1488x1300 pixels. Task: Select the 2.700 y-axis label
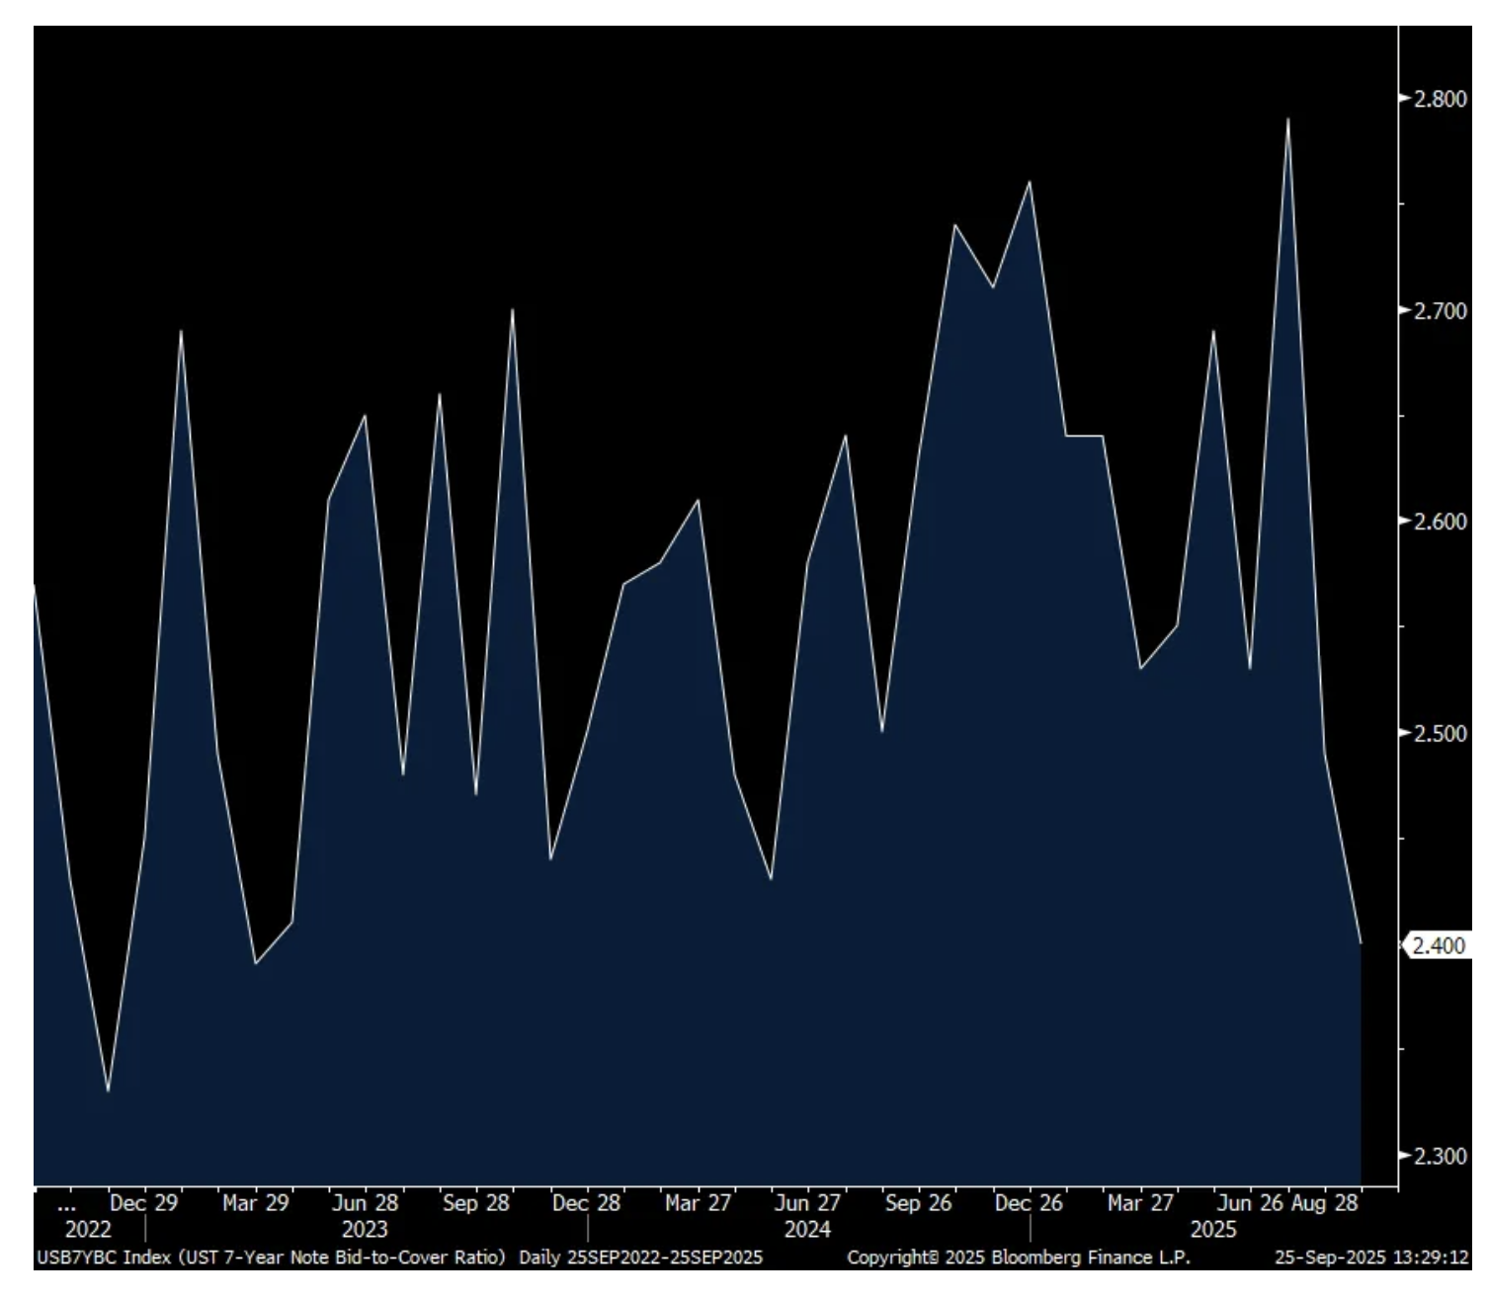click(x=1440, y=310)
